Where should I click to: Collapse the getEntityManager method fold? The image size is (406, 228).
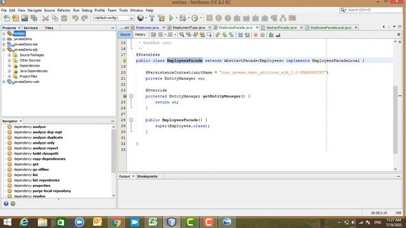[131, 96]
